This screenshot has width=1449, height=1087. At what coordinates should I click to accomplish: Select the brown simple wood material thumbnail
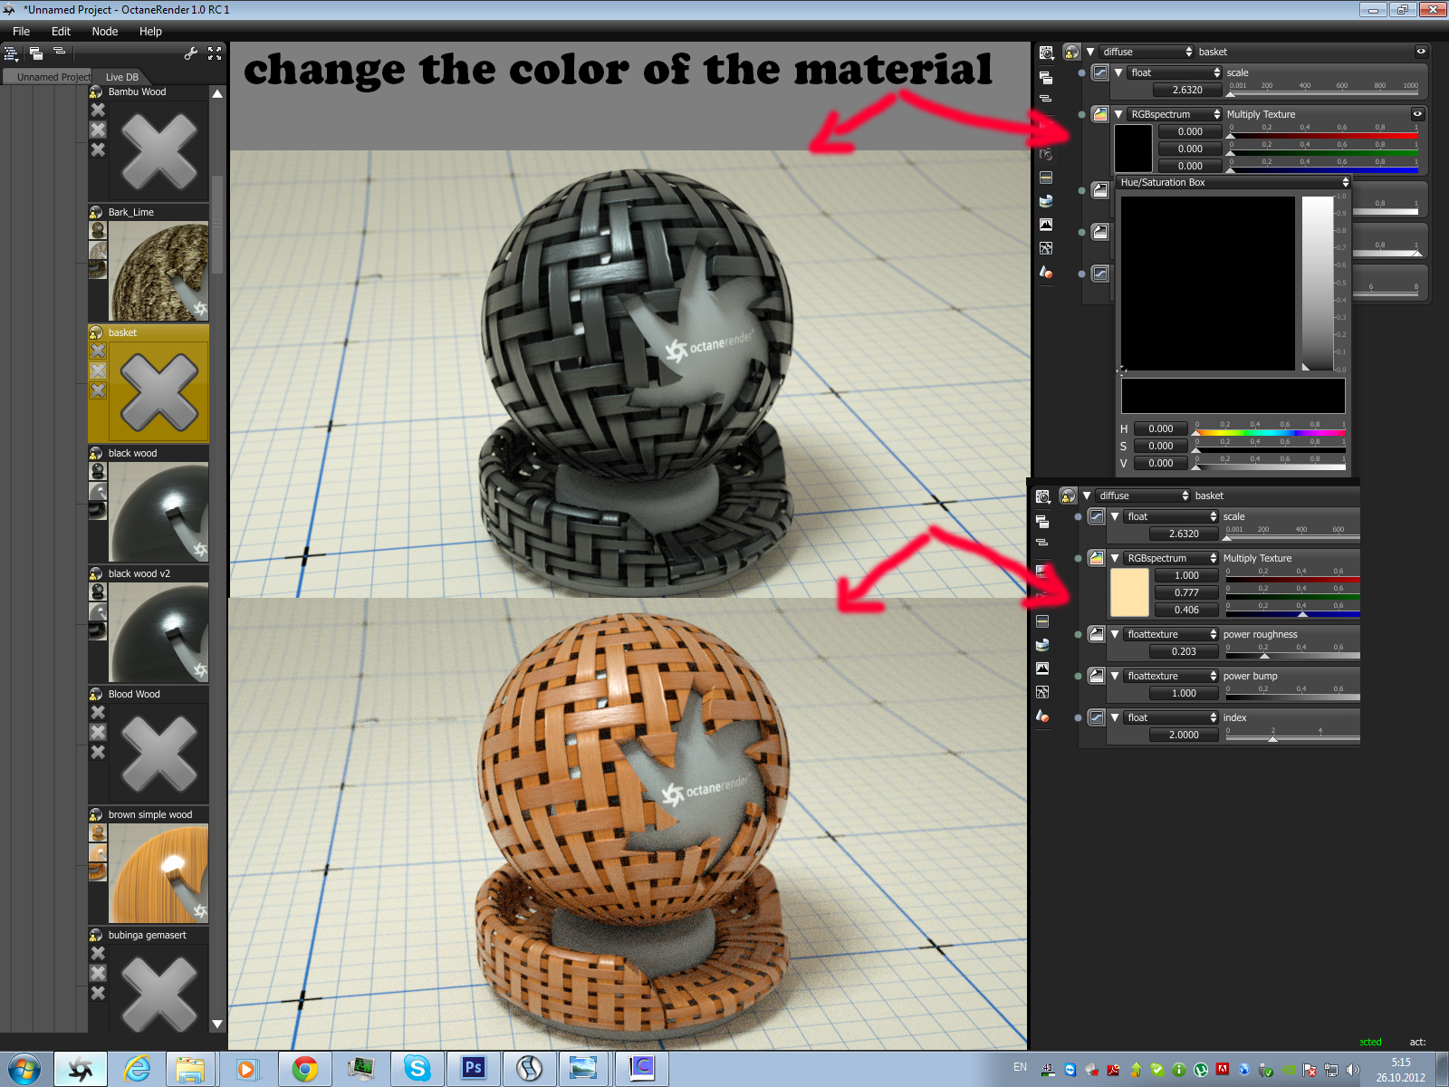[x=158, y=874]
